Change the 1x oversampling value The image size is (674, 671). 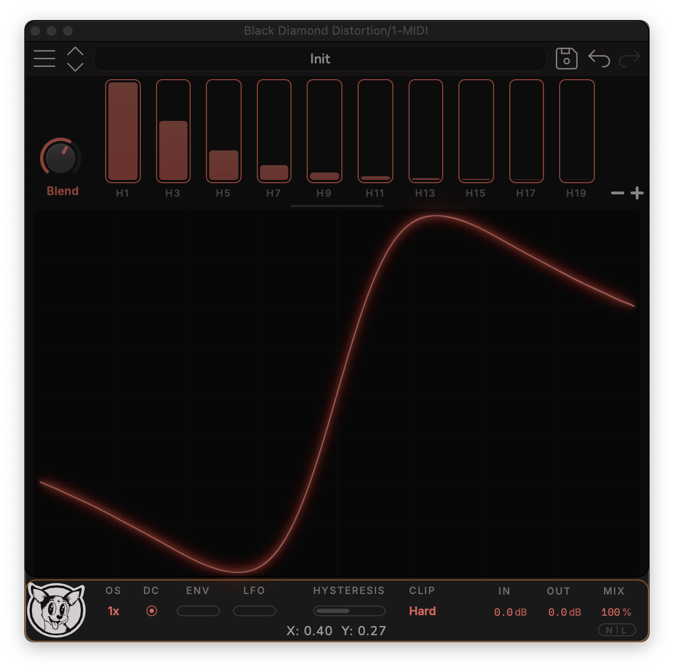coord(113,611)
